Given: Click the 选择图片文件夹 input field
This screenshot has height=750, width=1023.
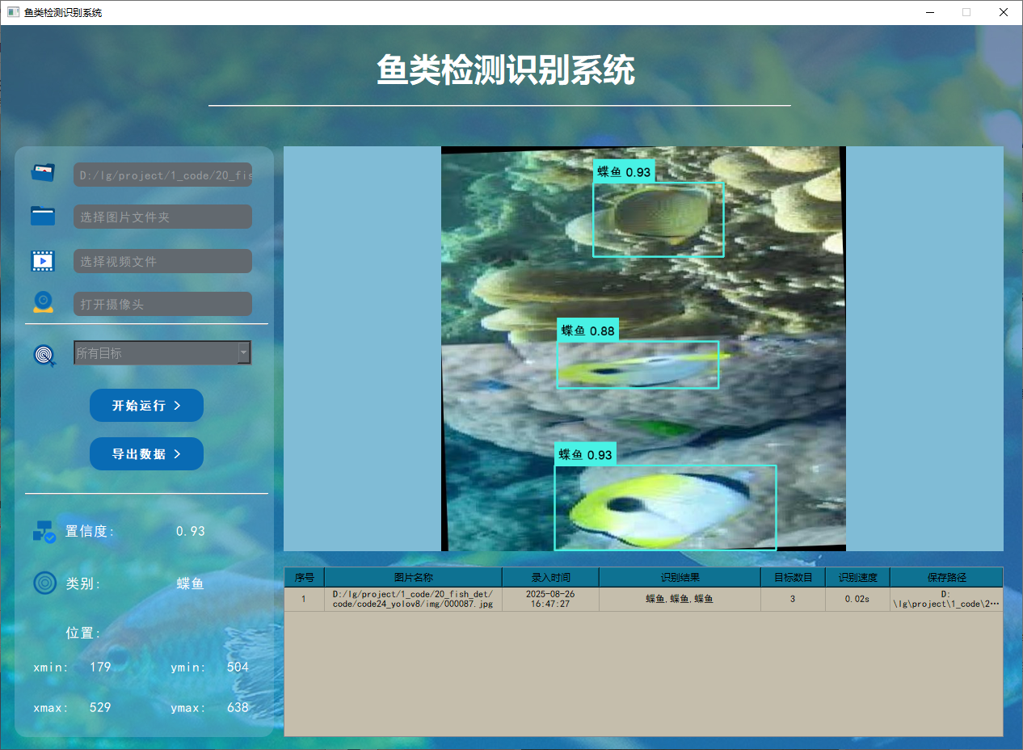Looking at the screenshot, I should (162, 216).
